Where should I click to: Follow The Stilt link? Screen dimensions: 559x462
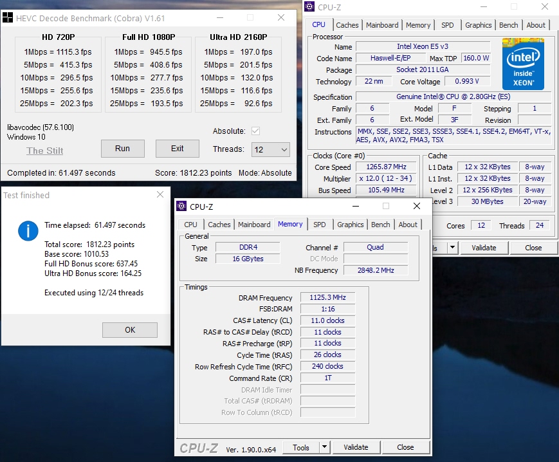(45, 151)
